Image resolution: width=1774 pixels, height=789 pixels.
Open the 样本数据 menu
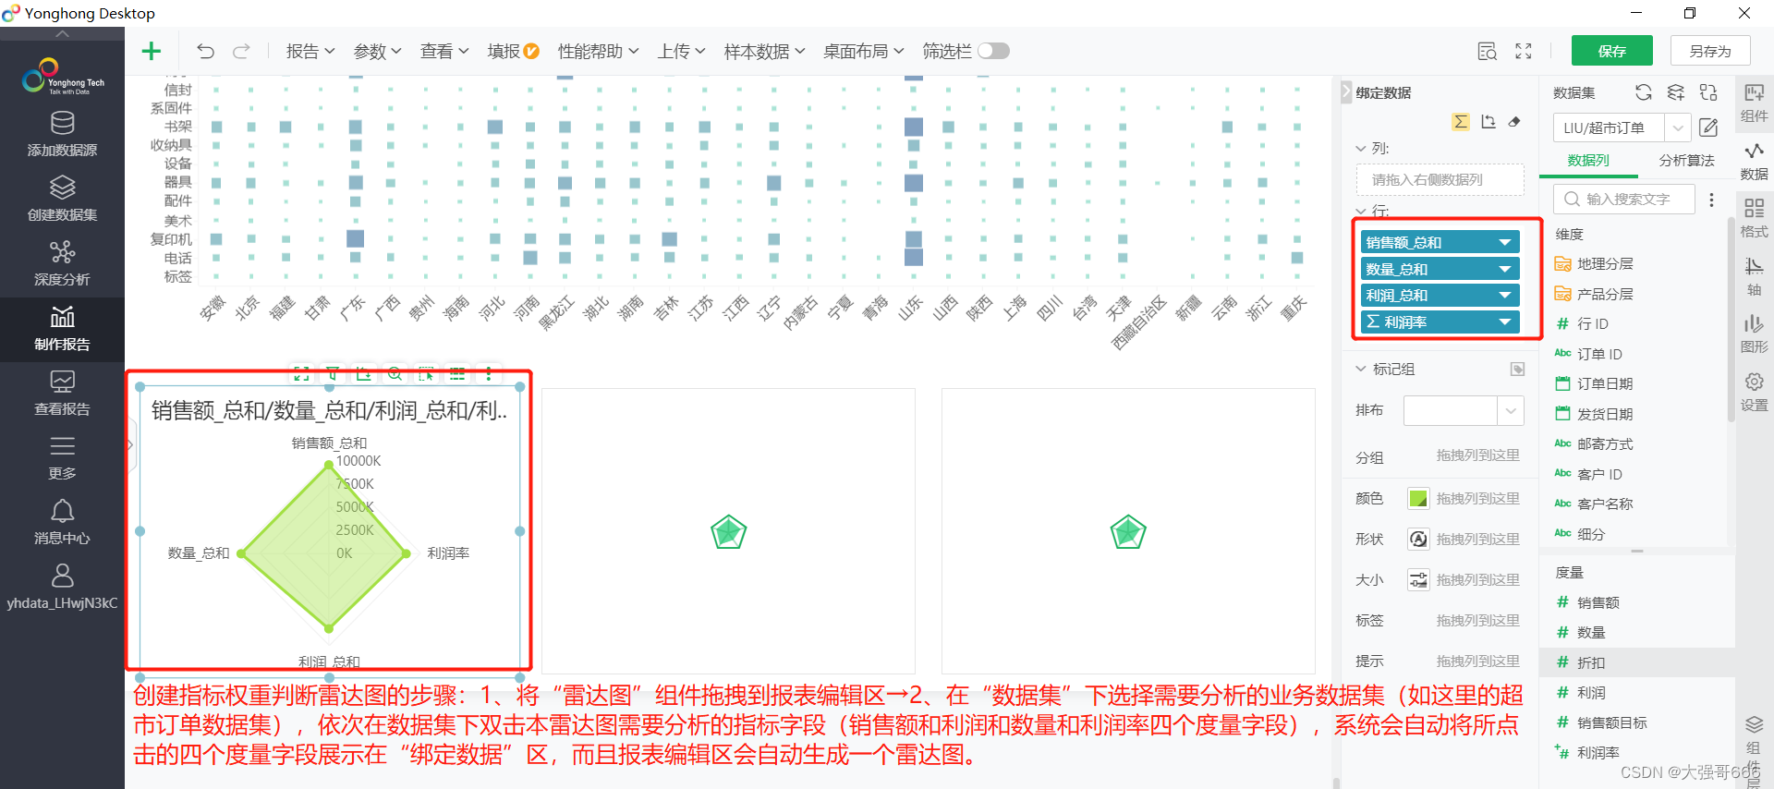[x=764, y=52]
